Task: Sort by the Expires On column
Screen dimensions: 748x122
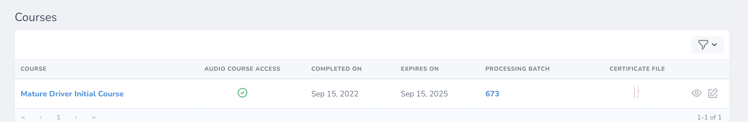Action: (x=420, y=69)
